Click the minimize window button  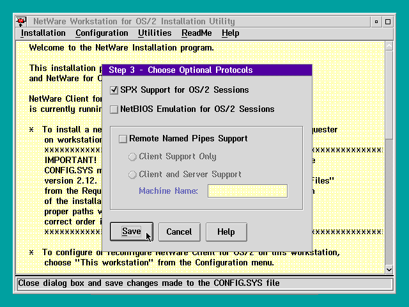pos(376,22)
